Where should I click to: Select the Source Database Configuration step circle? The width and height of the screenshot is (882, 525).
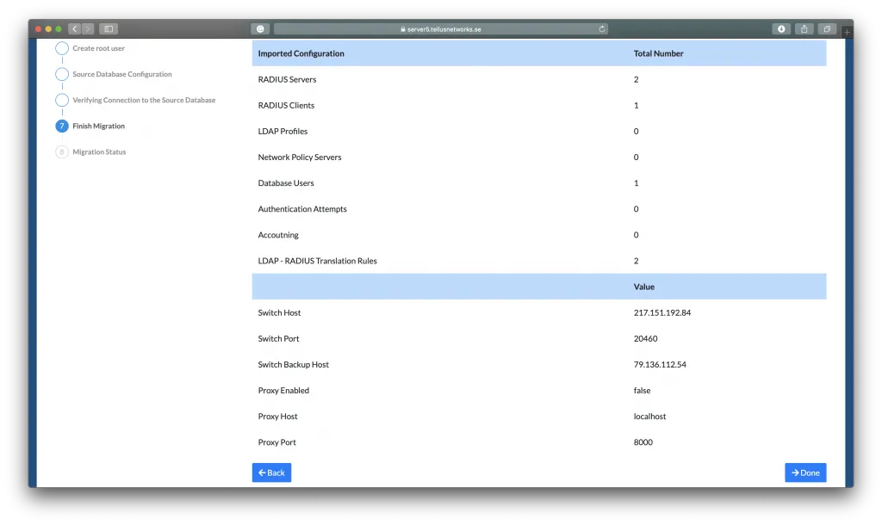(x=61, y=74)
